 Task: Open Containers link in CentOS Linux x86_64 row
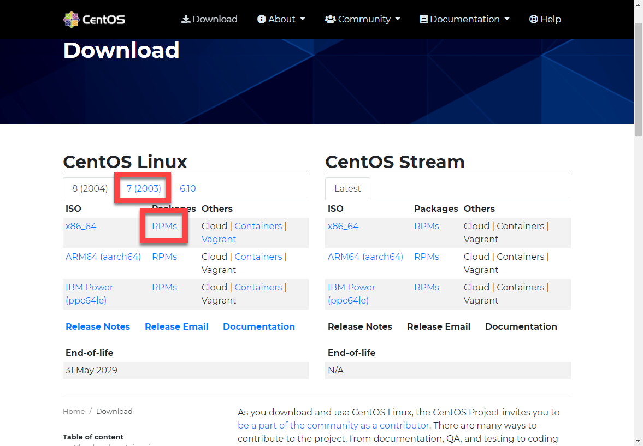click(x=258, y=227)
